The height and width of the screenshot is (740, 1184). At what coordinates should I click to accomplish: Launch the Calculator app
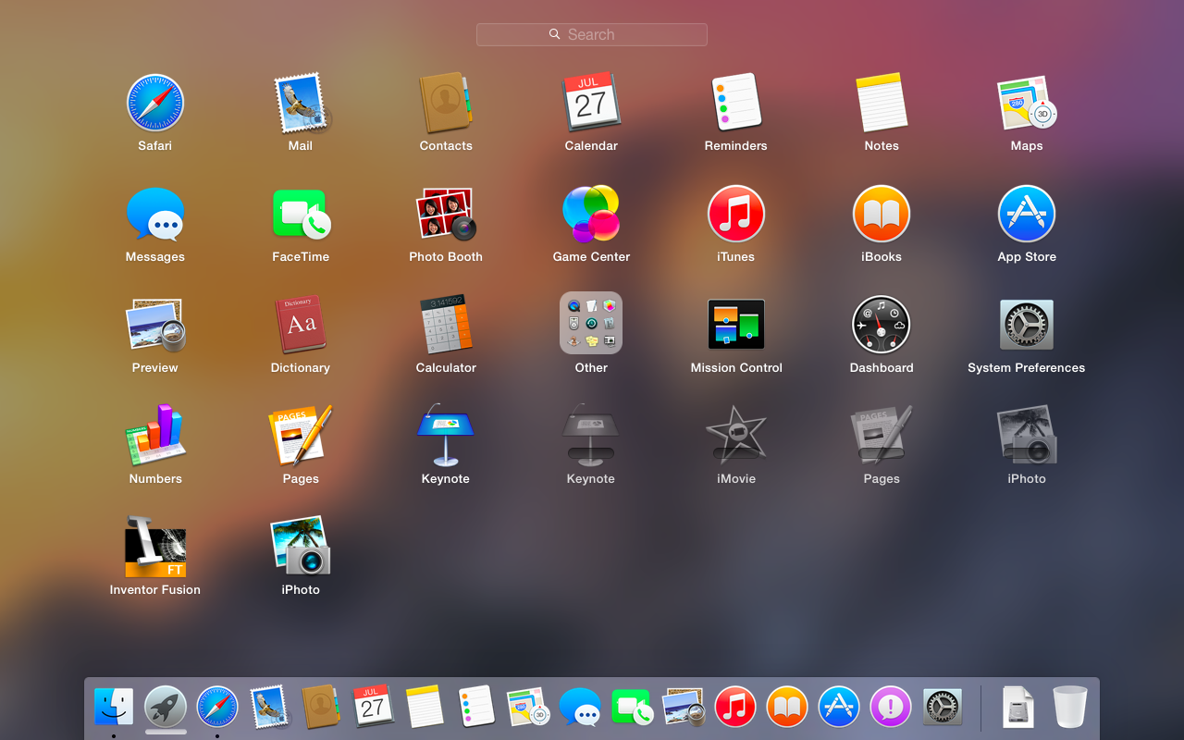pyautogui.click(x=446, y=325)
